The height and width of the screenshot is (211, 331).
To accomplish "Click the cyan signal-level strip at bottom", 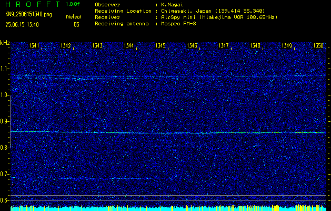I will [x=168, y=208].
